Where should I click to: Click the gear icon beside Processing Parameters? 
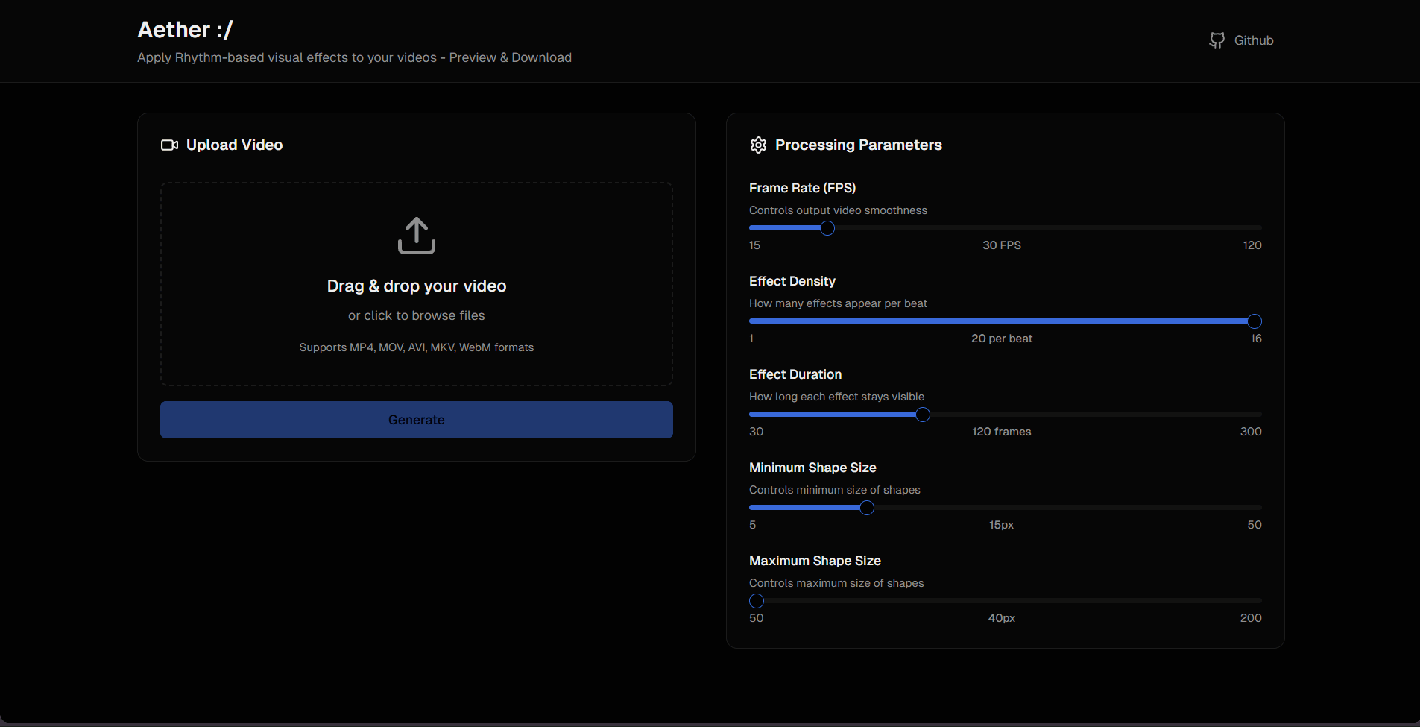coord(758,145)
